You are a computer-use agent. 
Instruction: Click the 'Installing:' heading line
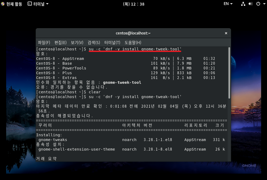(49, 135)
